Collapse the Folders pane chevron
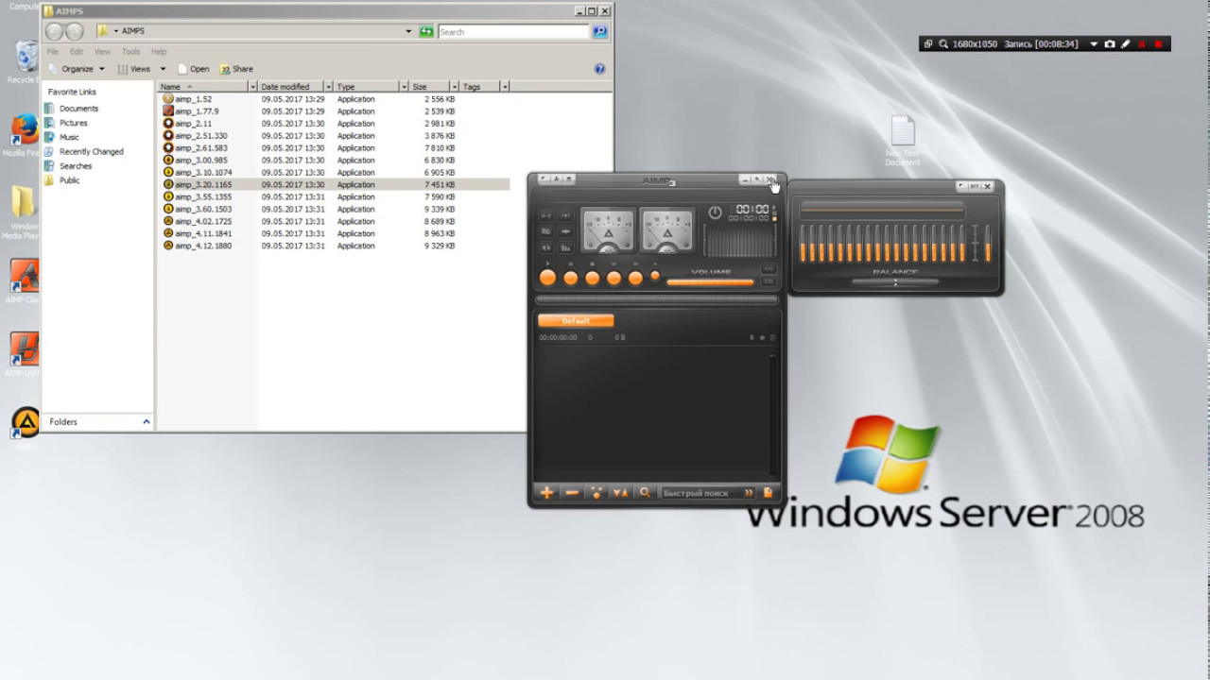 click(146, 421)
